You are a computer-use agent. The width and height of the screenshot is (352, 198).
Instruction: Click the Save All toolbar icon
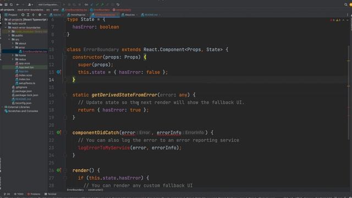[x=6, y=4]
